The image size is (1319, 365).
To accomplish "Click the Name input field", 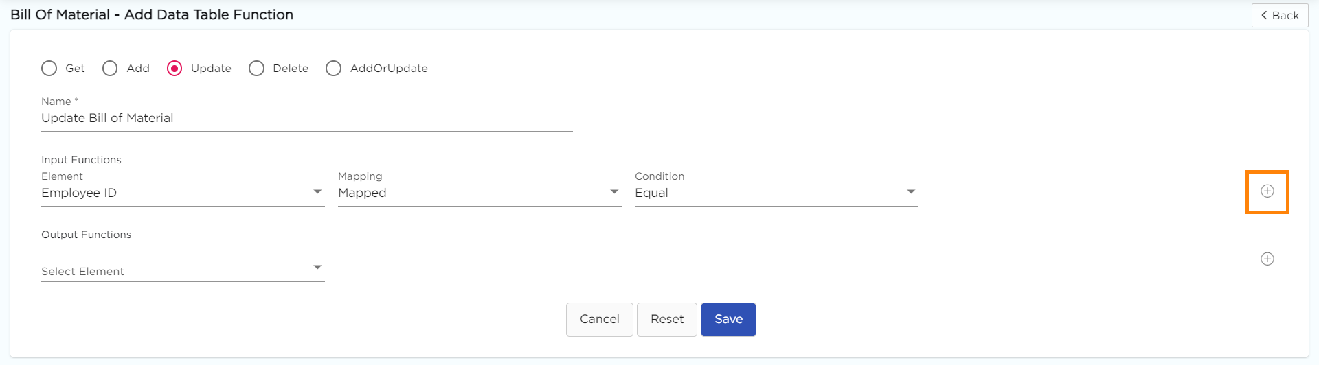I will click(x=306, y=118).
